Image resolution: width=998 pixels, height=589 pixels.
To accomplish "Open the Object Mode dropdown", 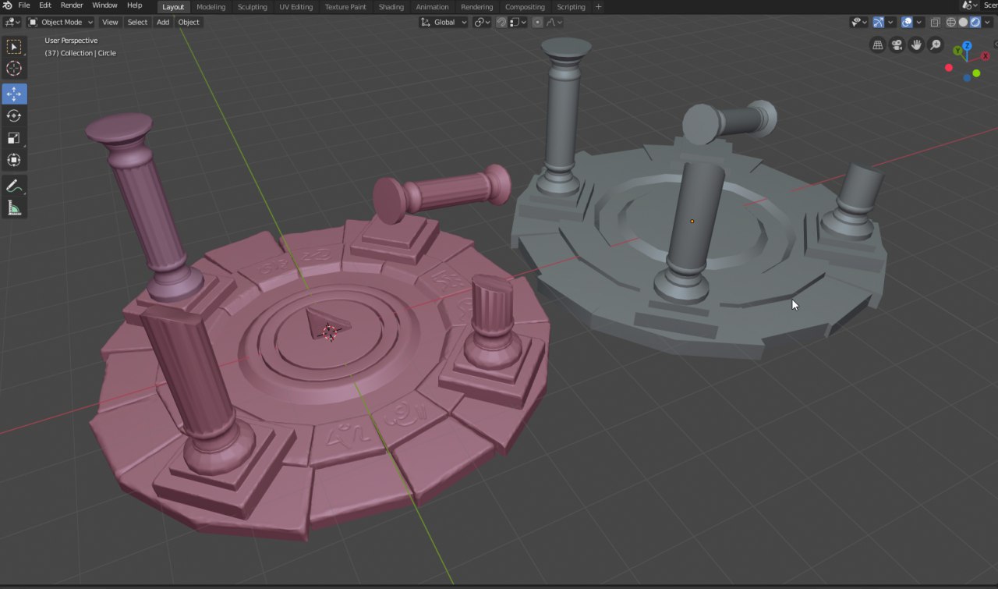I will click(61, 22).
